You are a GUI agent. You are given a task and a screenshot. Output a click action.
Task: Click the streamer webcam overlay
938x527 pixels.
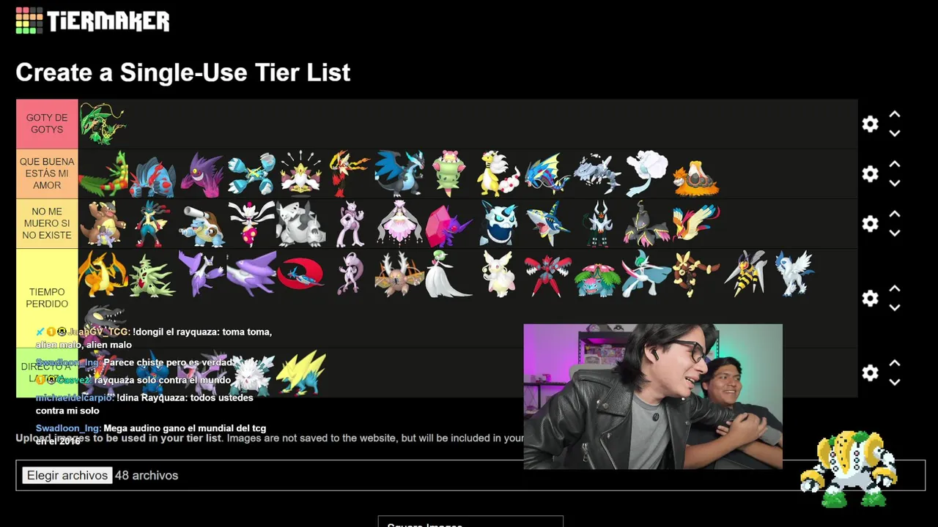(653, 397)
